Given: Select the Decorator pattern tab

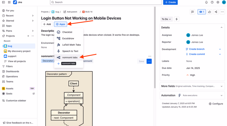Looking at the screenshot, I should [x=48, y=61].
